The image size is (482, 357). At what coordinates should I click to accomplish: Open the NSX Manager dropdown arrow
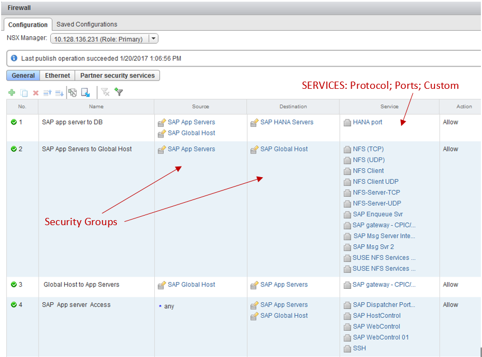pyautogui.click(x=153, y=39)
